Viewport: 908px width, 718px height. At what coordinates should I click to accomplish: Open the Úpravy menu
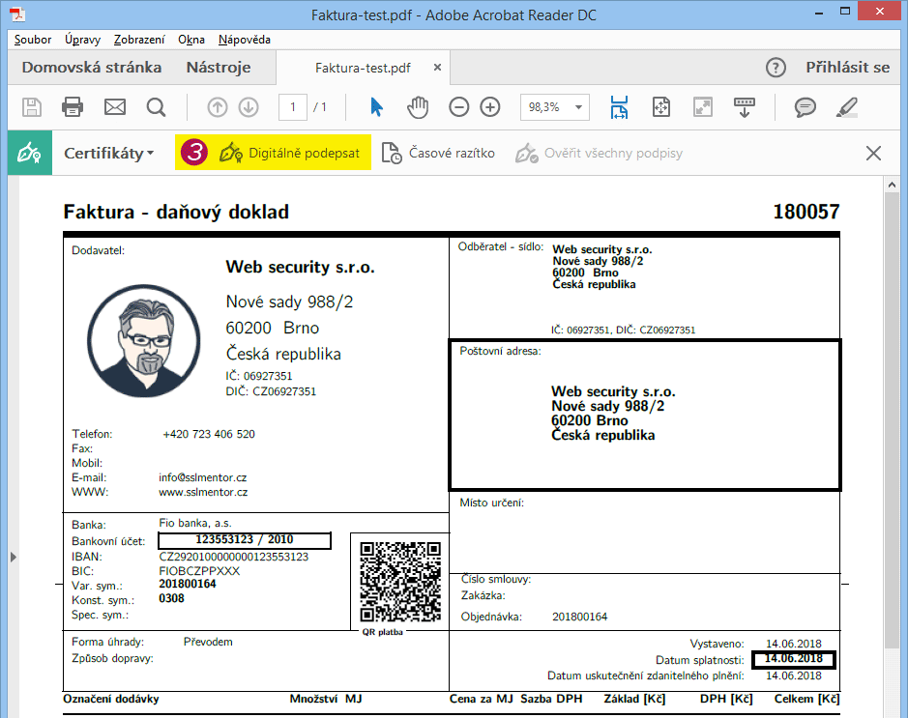pos(82,40)
